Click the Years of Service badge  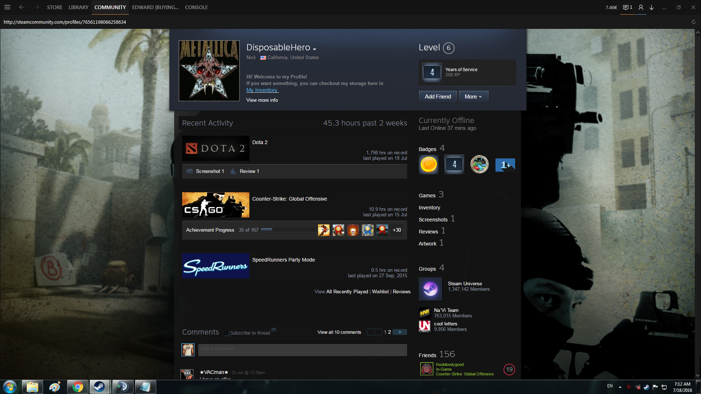point(432,72)
